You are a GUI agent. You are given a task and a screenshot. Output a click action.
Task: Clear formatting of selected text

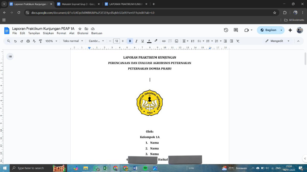pyautogui.click(x=238, y=41)
